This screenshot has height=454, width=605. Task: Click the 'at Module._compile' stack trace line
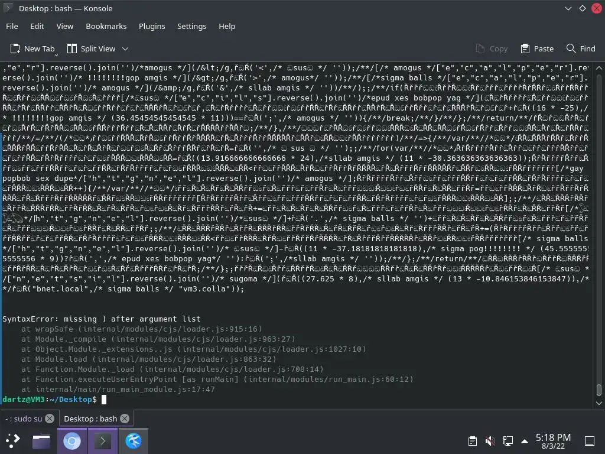click(x=158, y=339)
